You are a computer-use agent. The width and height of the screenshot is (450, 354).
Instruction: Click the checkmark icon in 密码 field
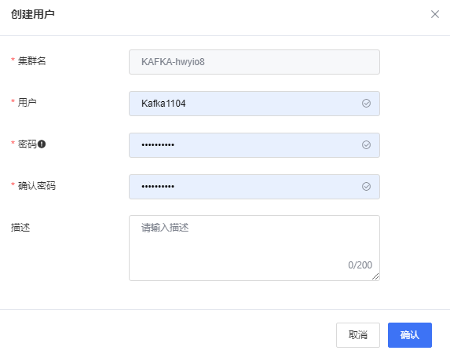[x=366, y=145]
